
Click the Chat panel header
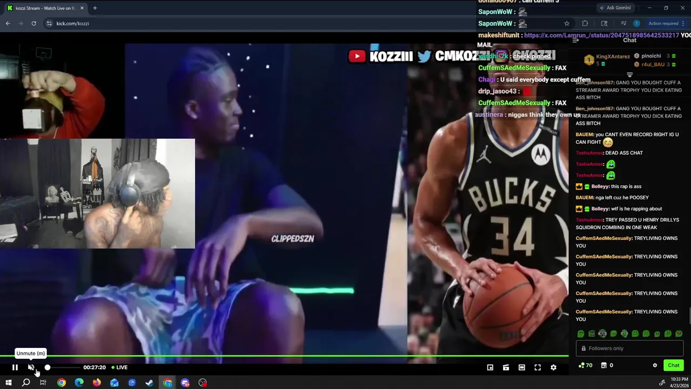click(629, 41)
